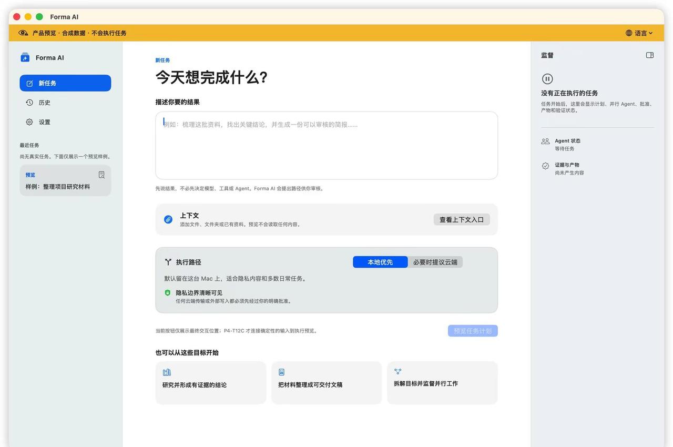The width and height of the screenshot is (673, 447).
Task: Click the 证据与产物 checkmark badge icon
Action: click(545, 166)
